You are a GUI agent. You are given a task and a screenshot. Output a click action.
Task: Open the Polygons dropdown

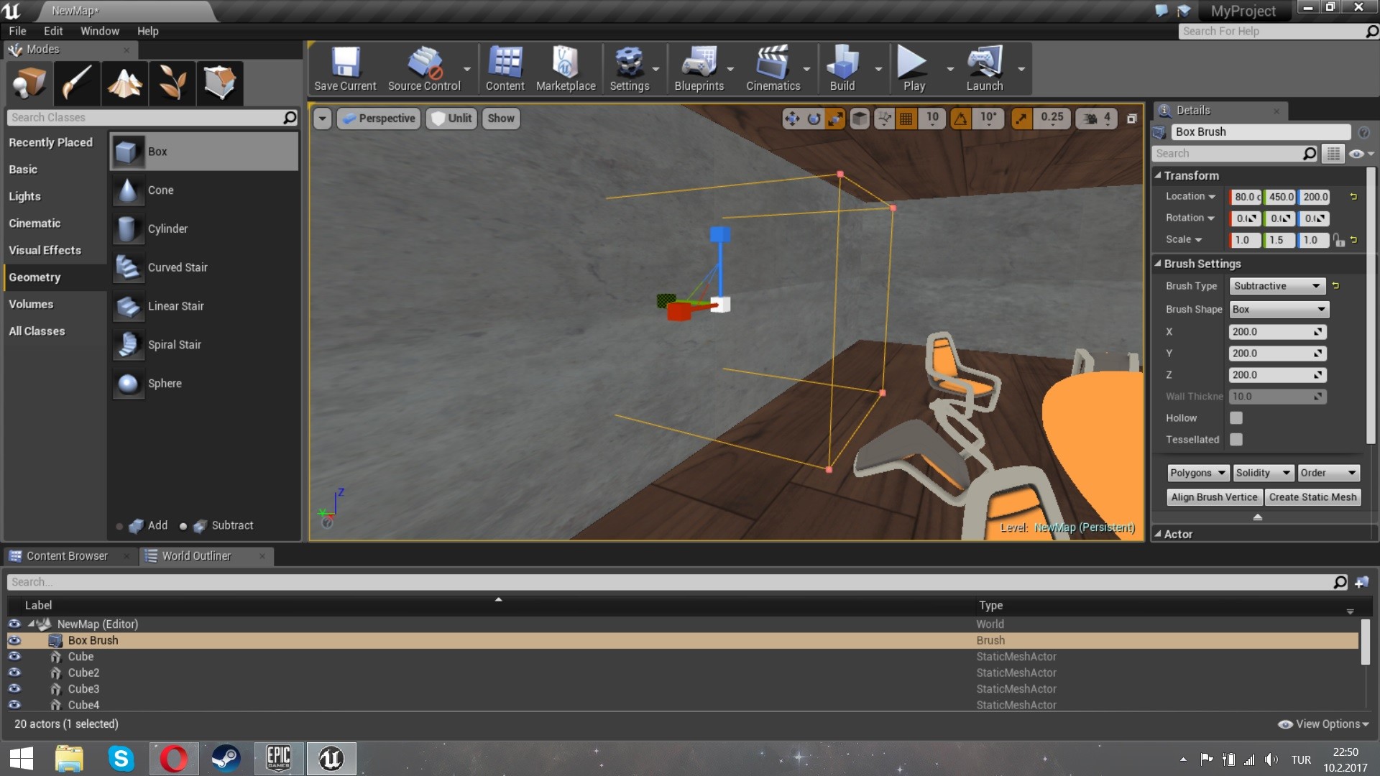tap(1197, 473)
